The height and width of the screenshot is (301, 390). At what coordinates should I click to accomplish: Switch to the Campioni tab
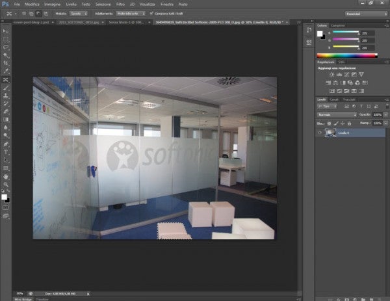338,25
